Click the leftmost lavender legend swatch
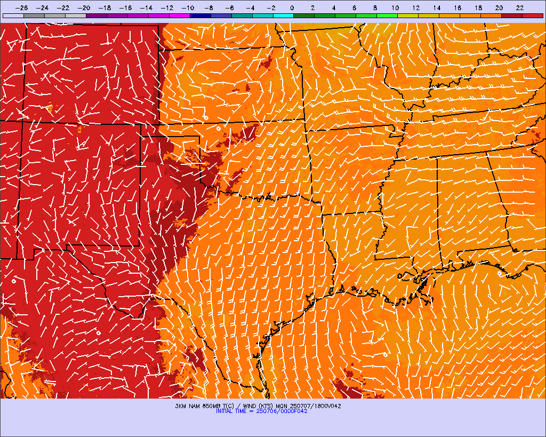Image resolution: width=546 pixels, height=437 pixels. (x=13, y=15)
